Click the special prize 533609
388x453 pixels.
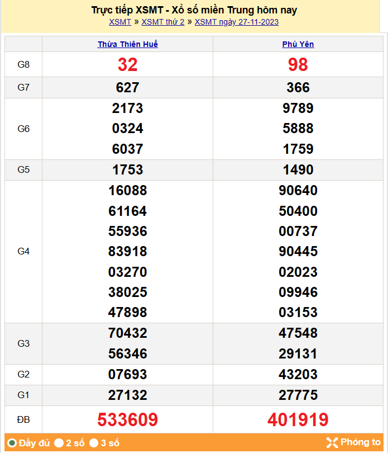pos(127,419)
